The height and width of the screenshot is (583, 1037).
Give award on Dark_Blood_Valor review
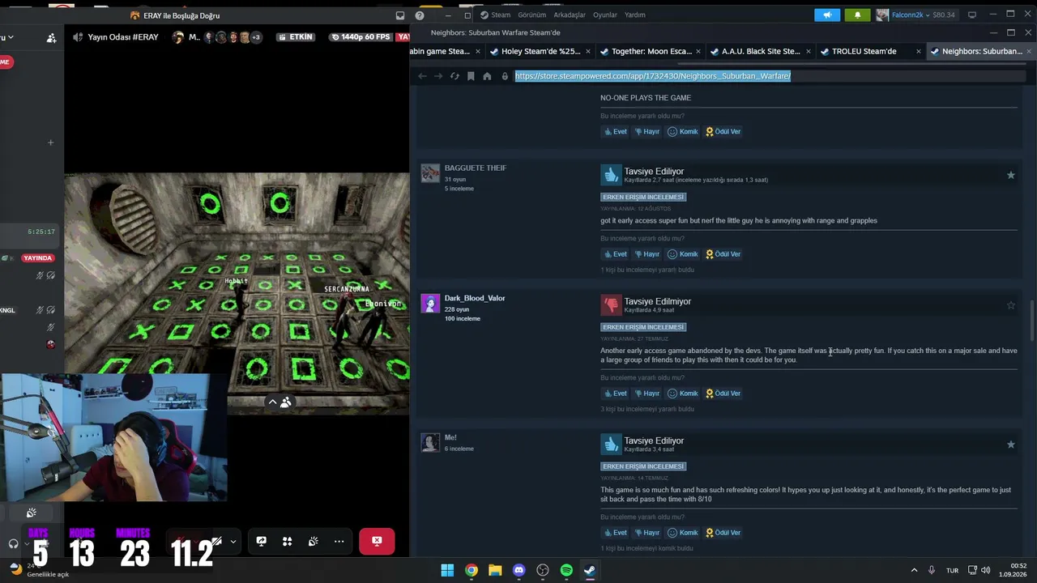point(723,394)
